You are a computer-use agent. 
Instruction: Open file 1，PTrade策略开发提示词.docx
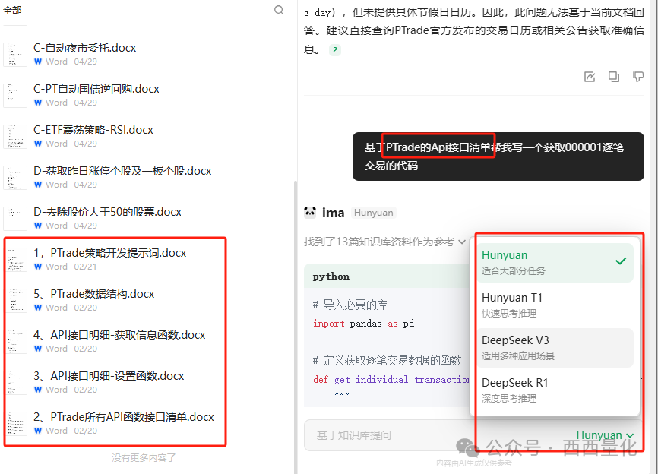coord(110,253)
